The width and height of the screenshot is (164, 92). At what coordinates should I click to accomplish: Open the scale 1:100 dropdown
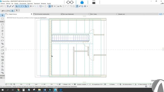pyautogui.click(x=57, y=84)
